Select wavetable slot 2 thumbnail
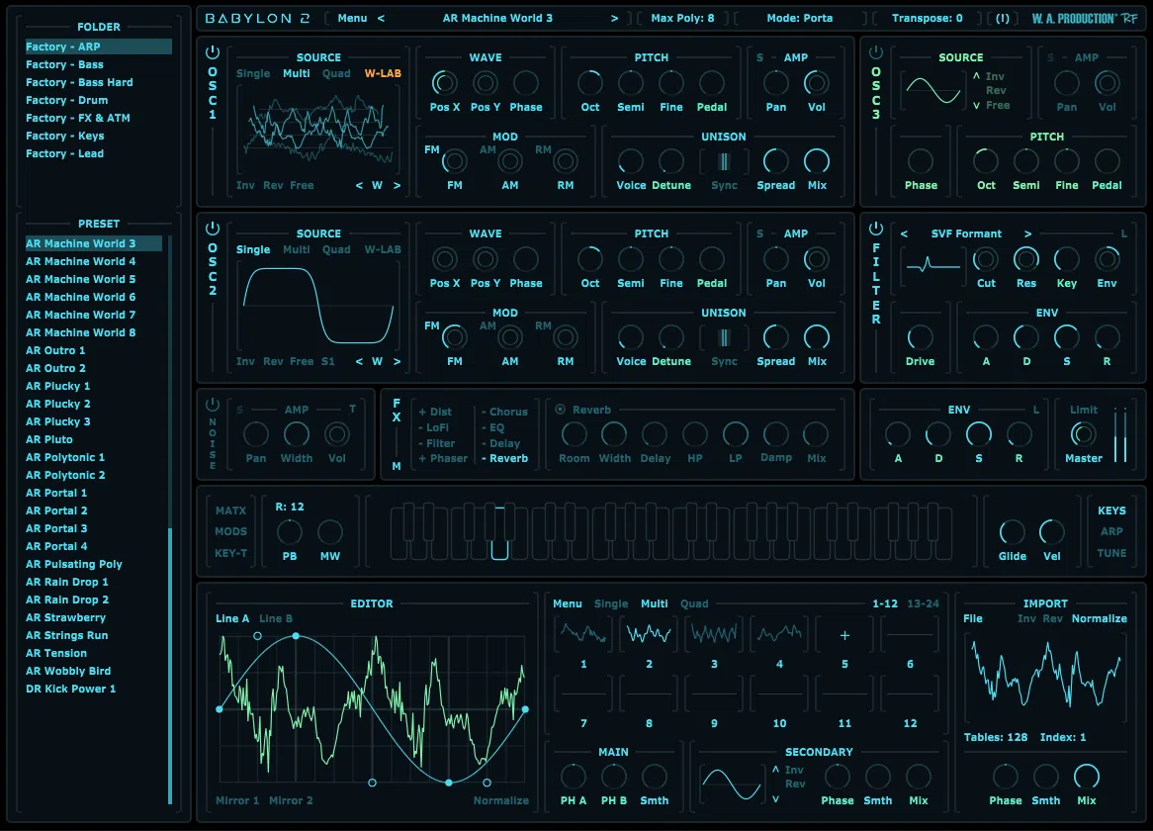This screenshot has height=831, width=1153. click(x=649, y=634)
